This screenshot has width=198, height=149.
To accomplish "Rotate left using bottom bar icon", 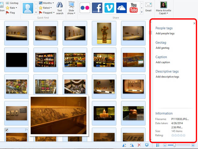I will 124,145.
